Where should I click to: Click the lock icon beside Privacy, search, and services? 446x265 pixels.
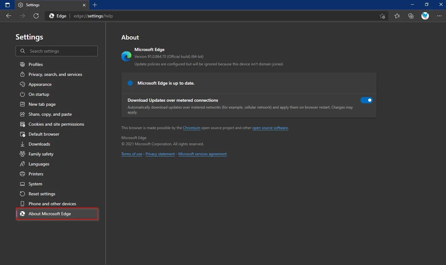(22, 74)
